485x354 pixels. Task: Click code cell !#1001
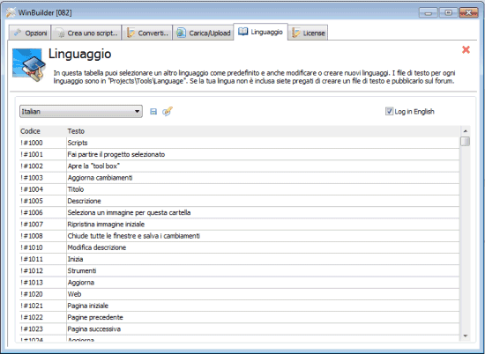[43, 154]
